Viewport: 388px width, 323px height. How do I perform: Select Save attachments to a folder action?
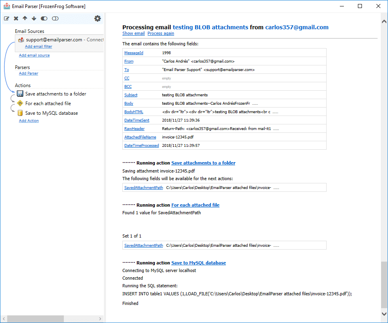click(56, 94)
